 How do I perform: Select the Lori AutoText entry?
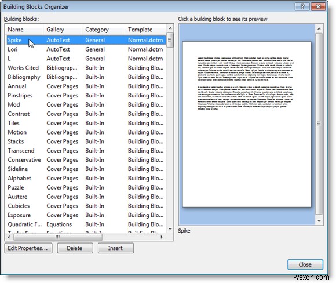tap(86, 49)
